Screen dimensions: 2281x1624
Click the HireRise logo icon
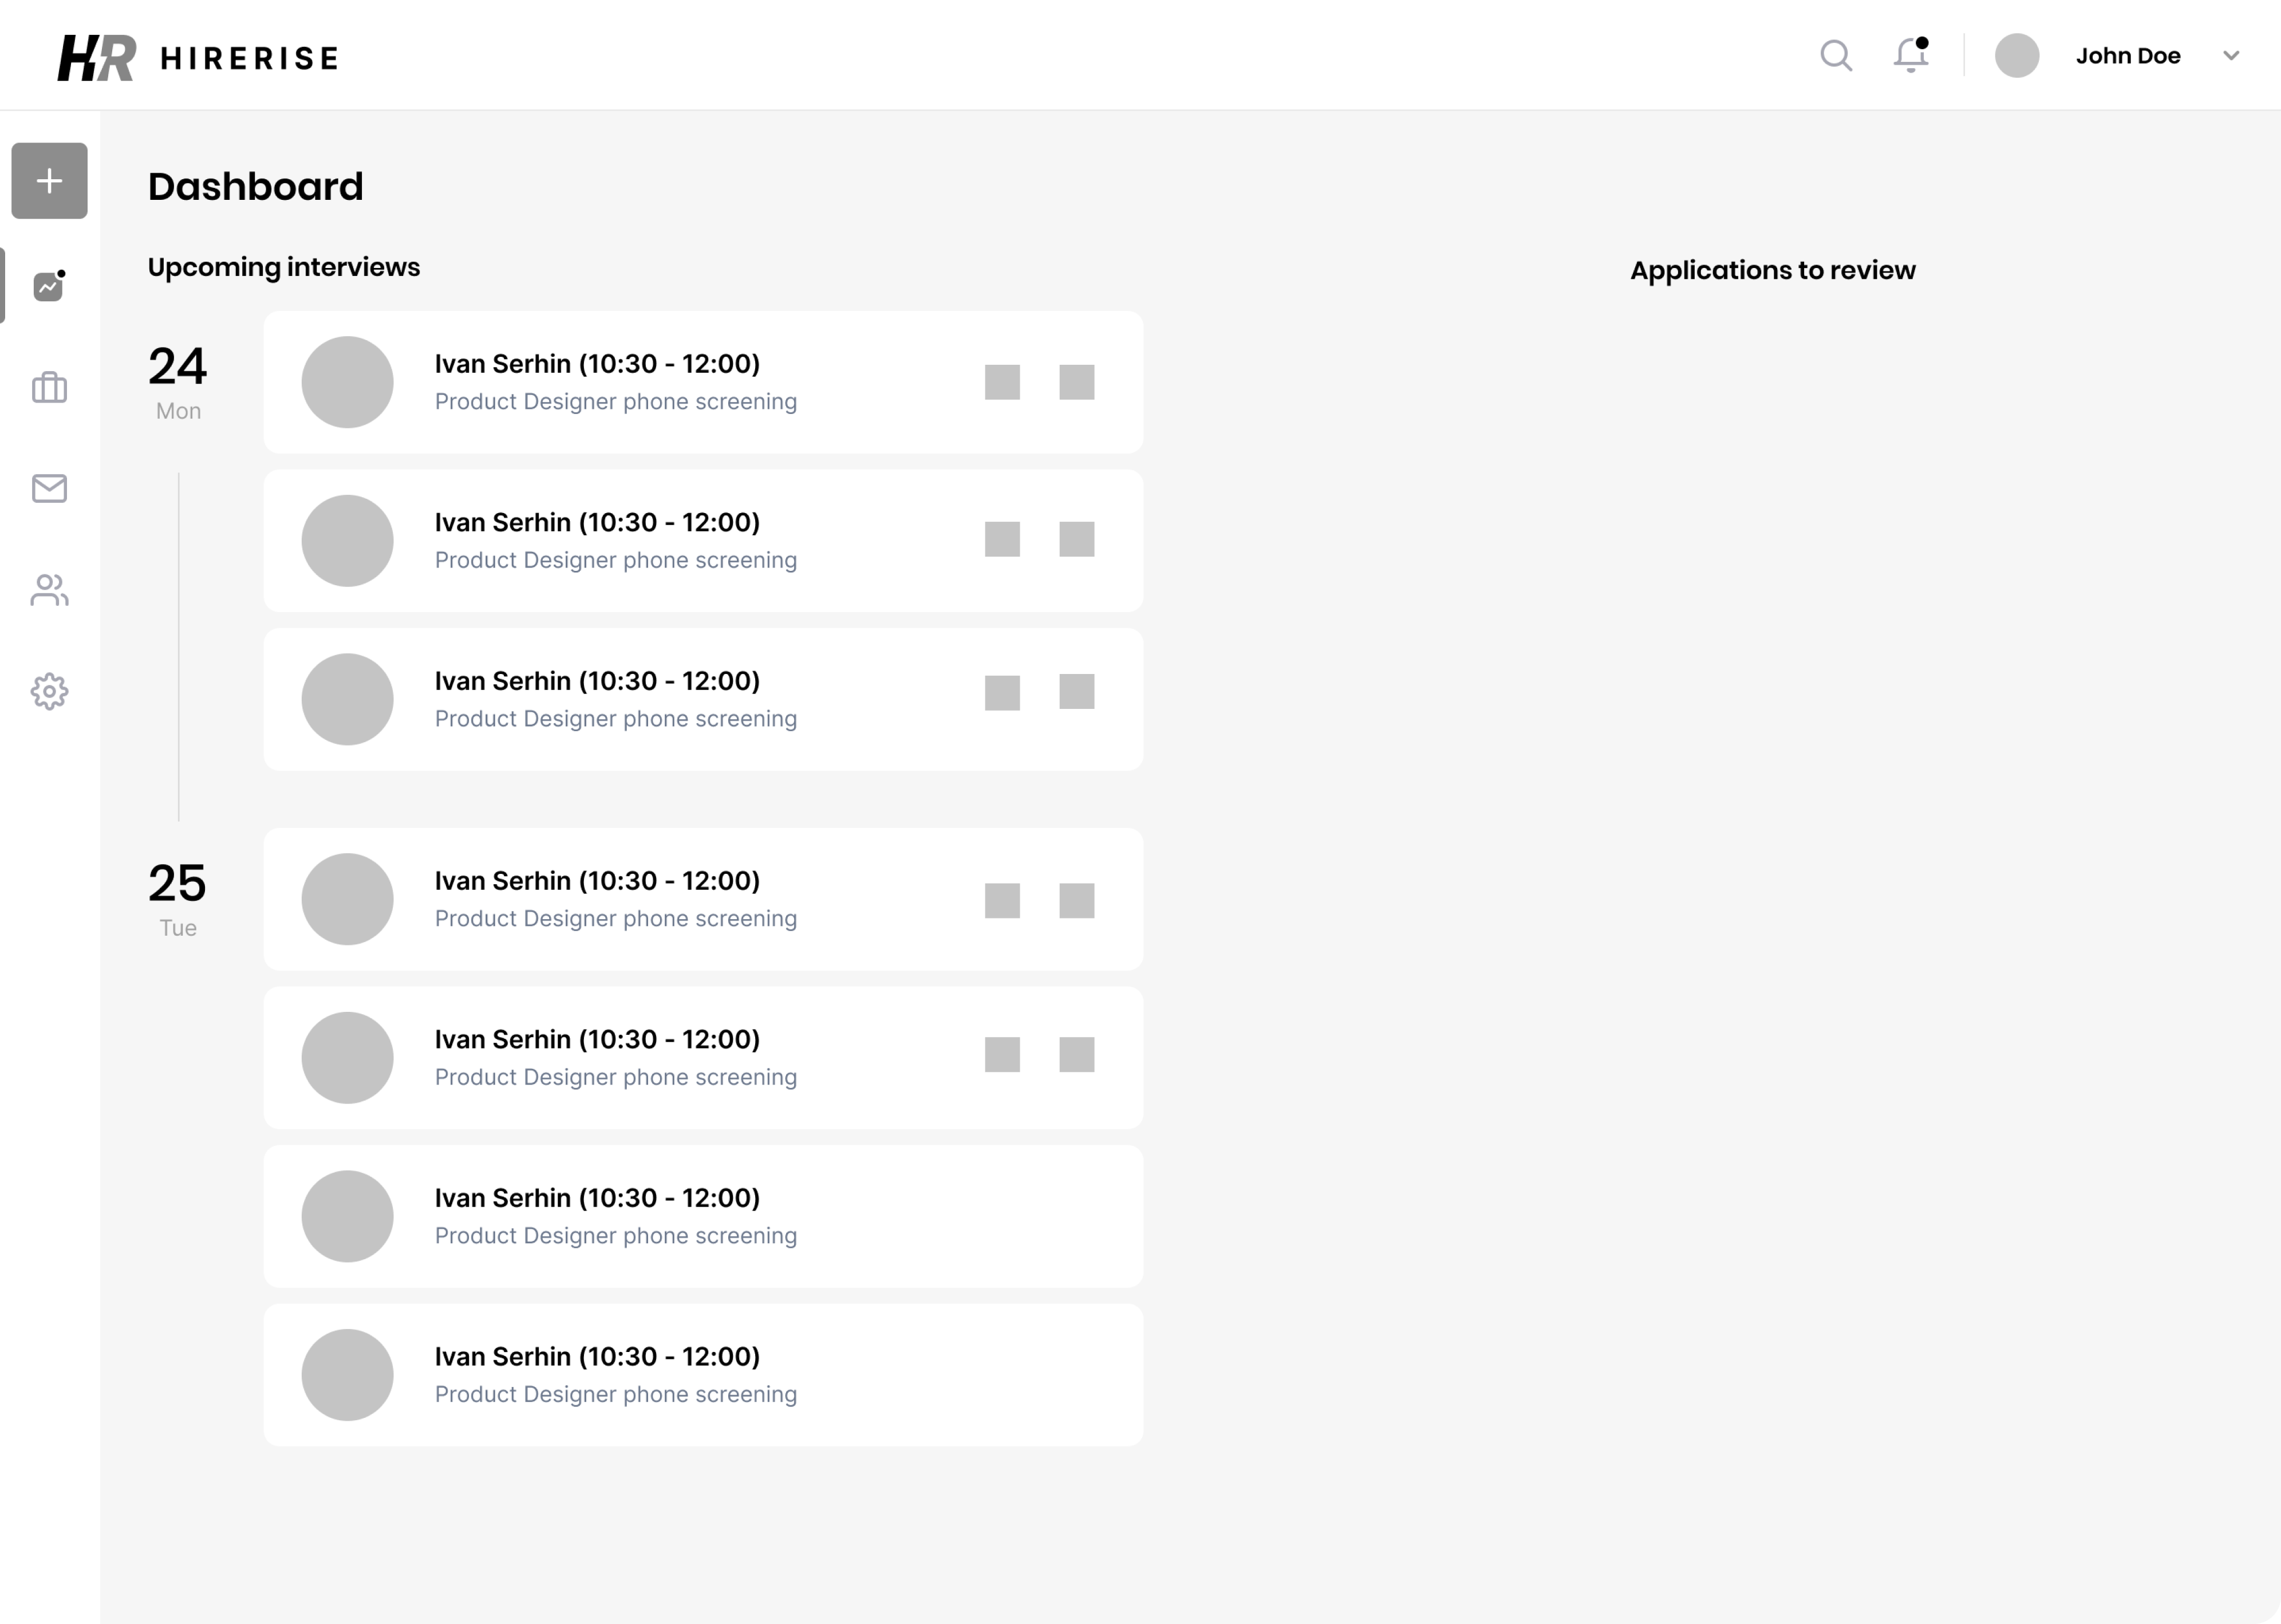[95, 57]
